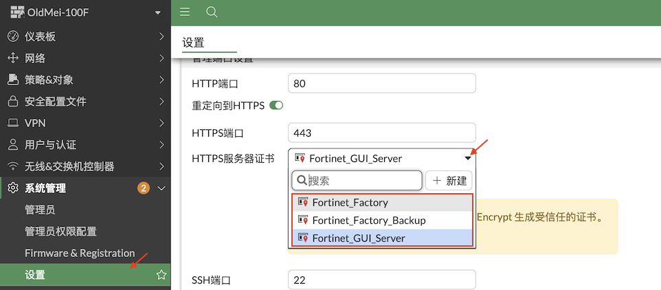
Task: Click the magnifier icon in the search box
Action: point(302,181)
